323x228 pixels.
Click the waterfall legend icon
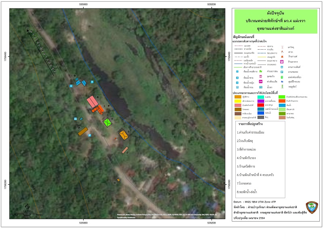click(x=261, y=87)
